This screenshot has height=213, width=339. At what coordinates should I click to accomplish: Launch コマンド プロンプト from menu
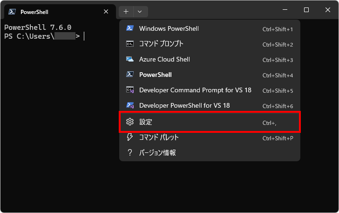point(210,44)
